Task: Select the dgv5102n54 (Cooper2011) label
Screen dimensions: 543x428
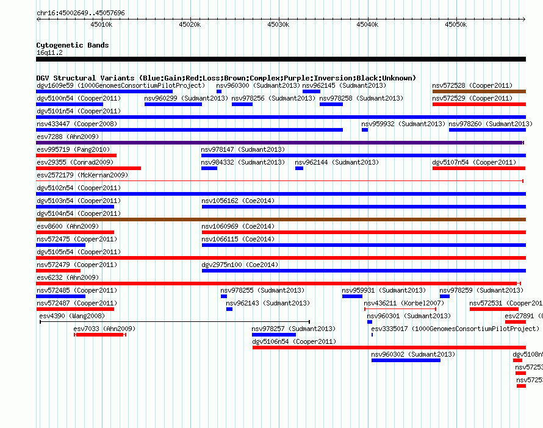Action: pos(79,188)
